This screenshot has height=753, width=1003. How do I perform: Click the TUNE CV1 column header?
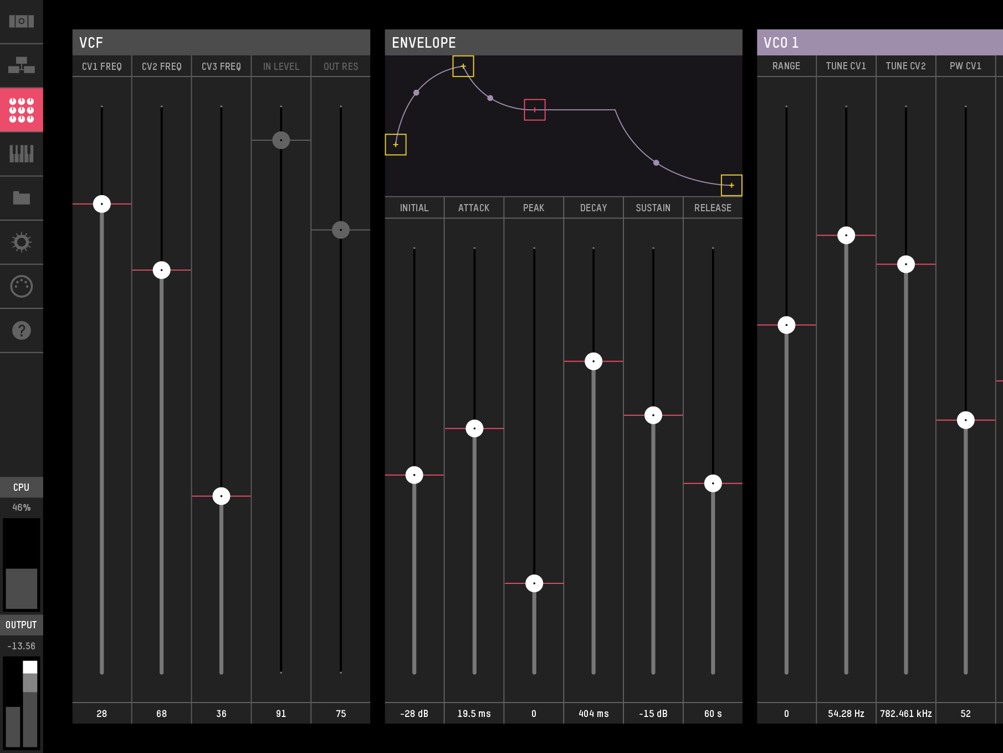point(846,66)
